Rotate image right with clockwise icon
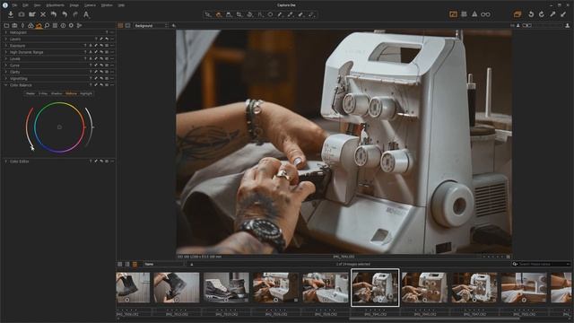This screenshot has height=323, width=574. [542, 14]
